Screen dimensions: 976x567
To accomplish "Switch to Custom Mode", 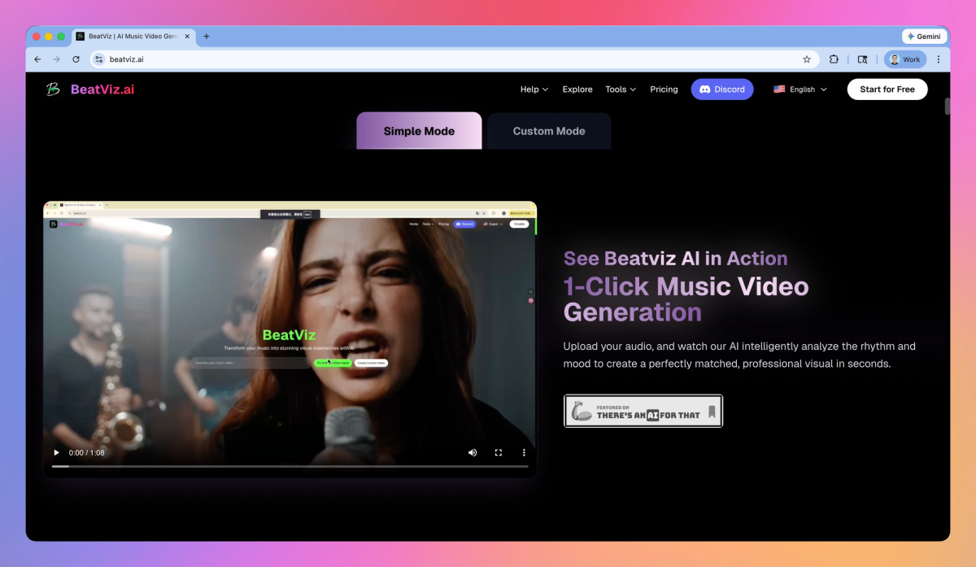I will [549, 130].
